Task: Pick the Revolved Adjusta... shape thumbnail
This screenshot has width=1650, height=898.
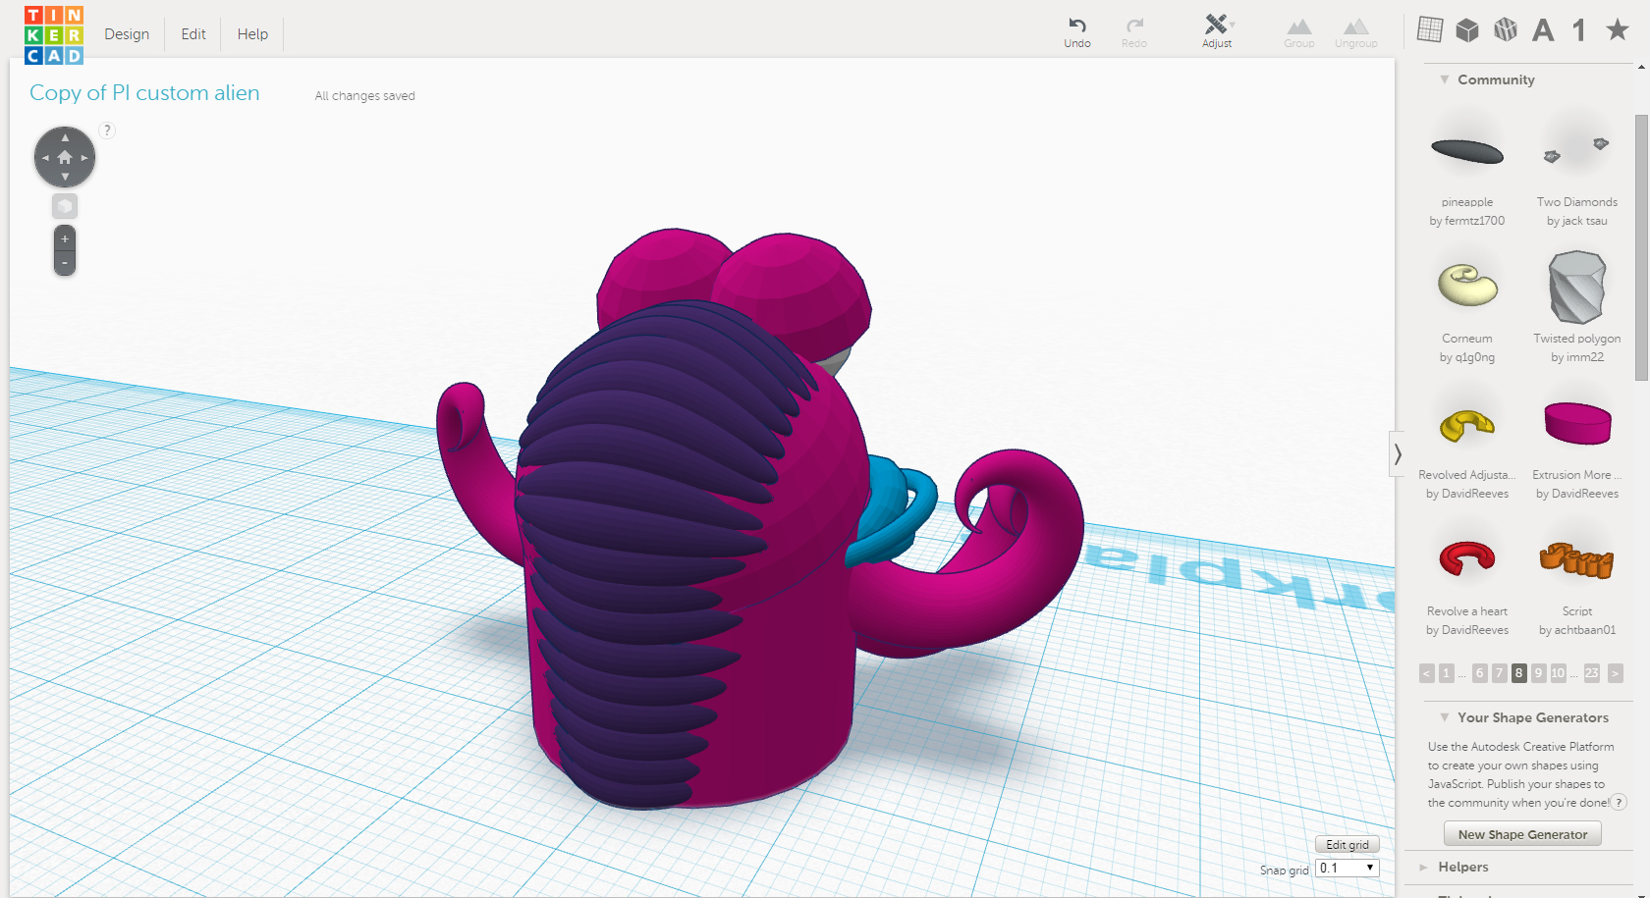Action: 1467,426
